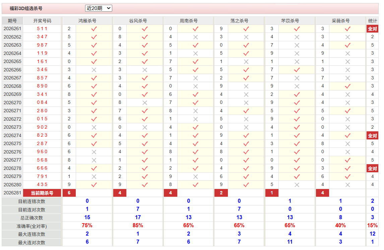The image size is (384, 250).
Task: Click 谷风杀号 X mark in row 2026273
Action: point(145,128)
